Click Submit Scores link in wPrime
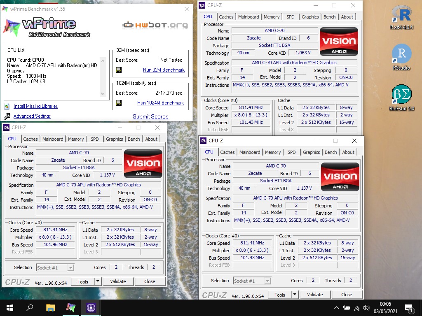The width and height of the screenshot is (422, 316). pos(150,116)
